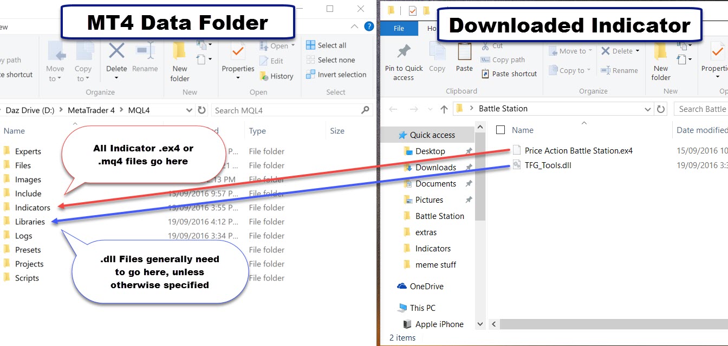Click Pin to Quick access
728x346 pixels.
404,62
